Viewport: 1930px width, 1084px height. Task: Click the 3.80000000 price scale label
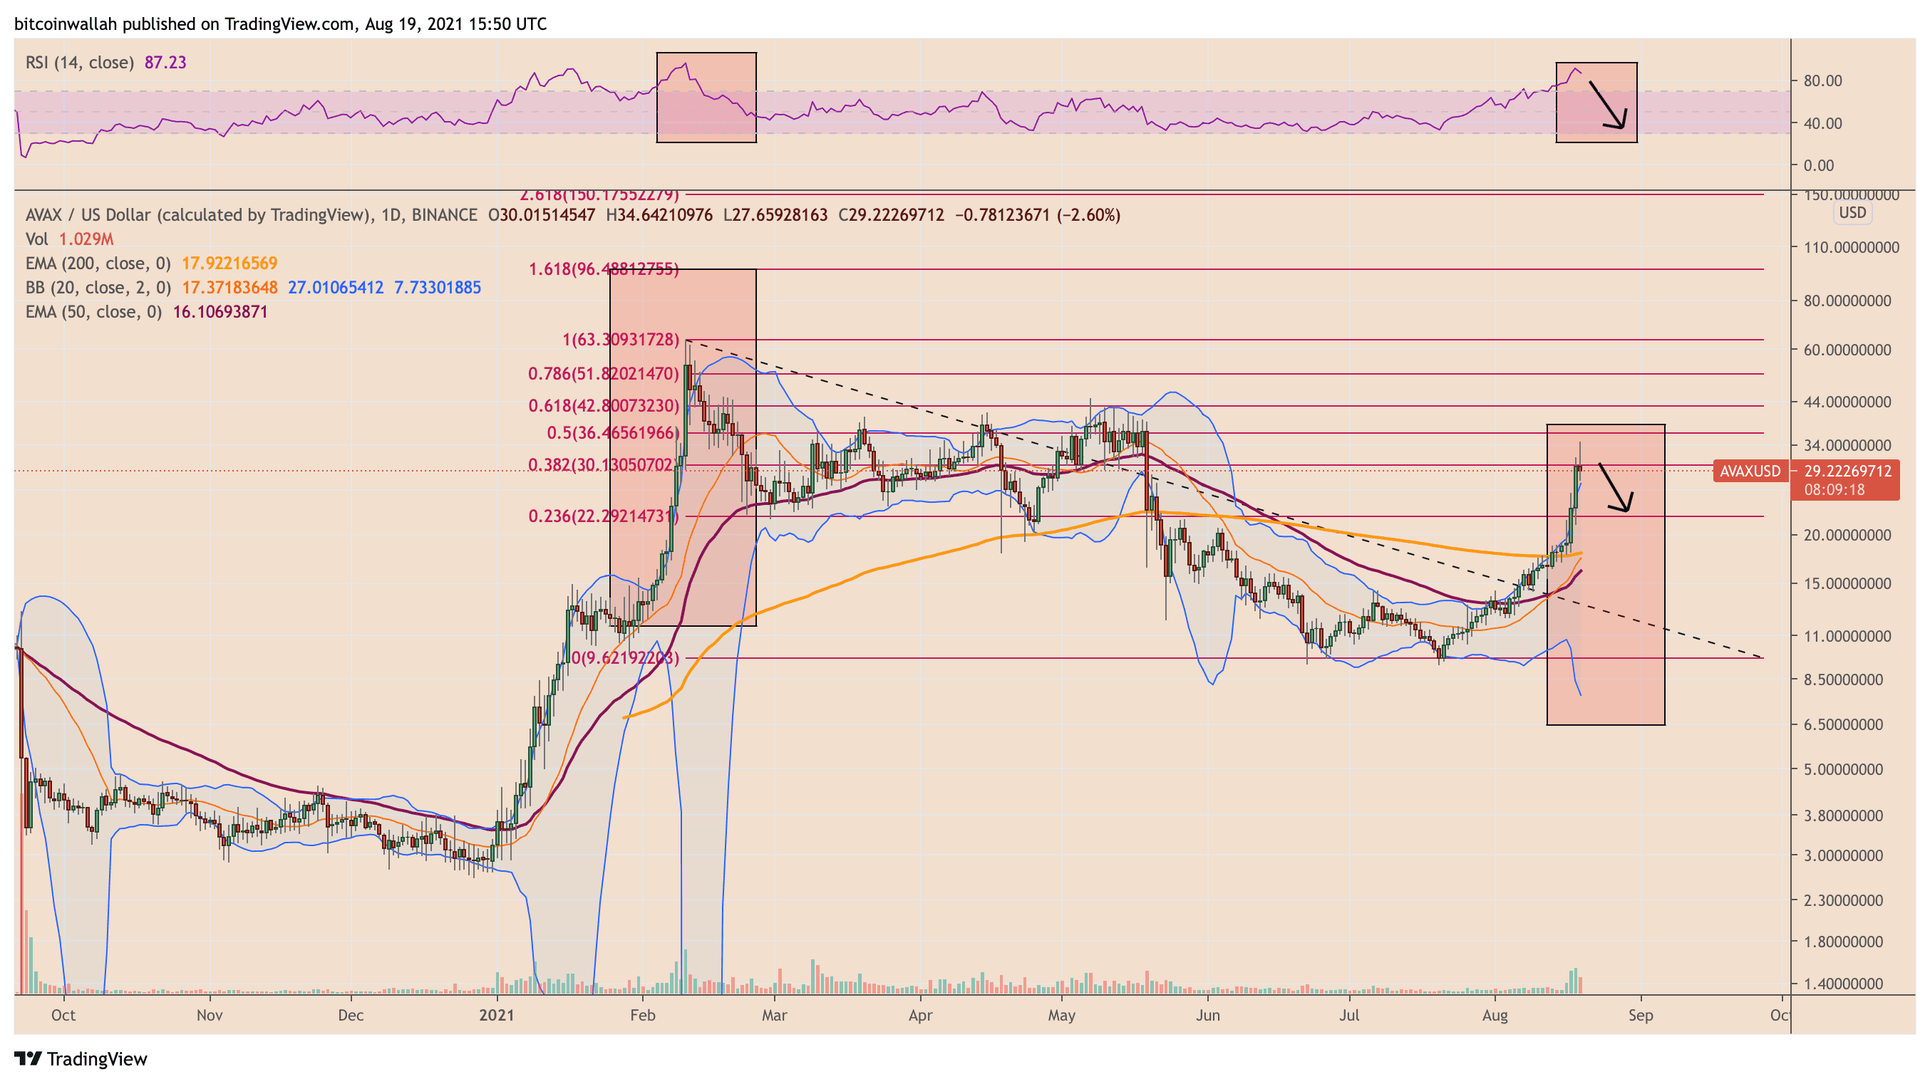[1842, 815]
